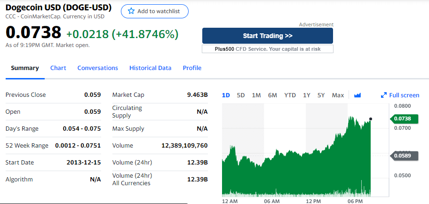Click the green 0.0738 price tag

(404, 118)
